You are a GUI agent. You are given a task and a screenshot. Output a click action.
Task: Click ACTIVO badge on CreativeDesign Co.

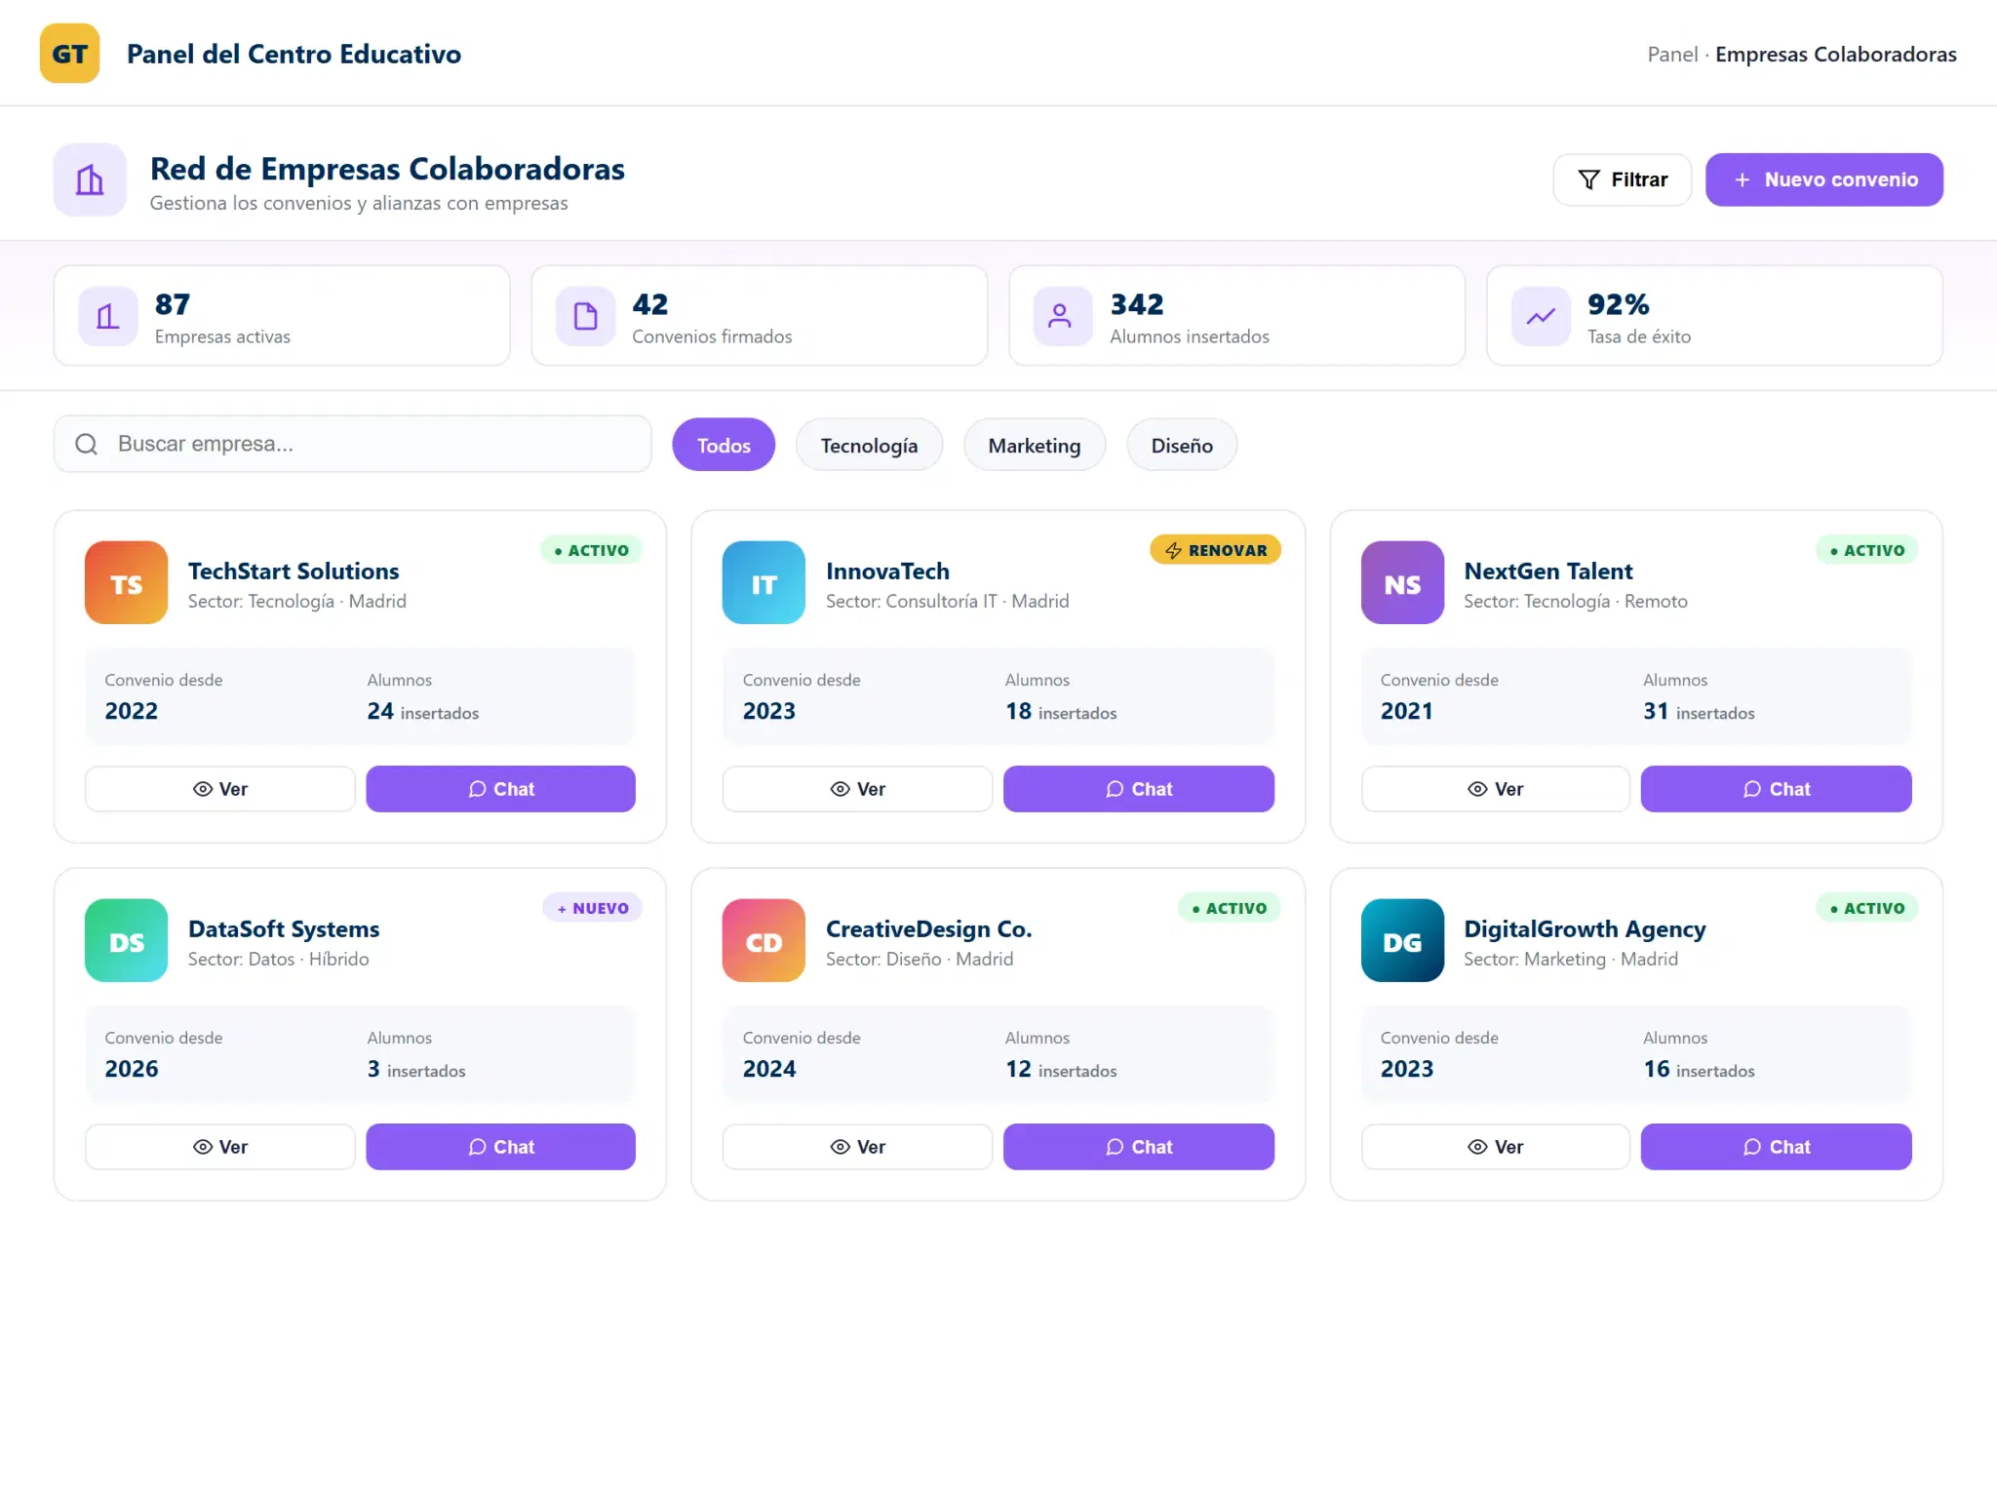tap(1229, 908)
